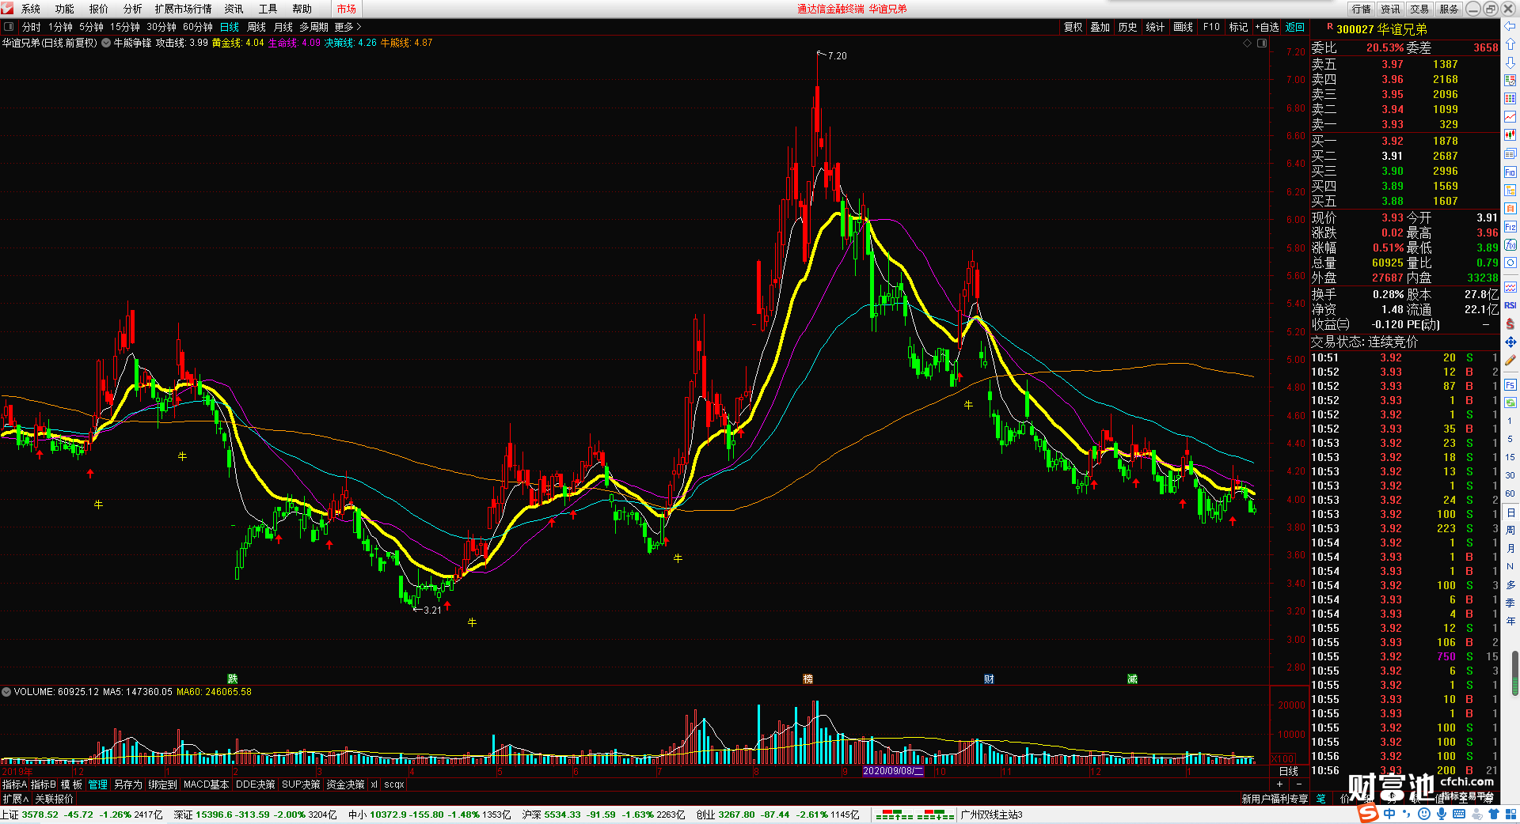Switch period to 日 in right sidebar
1520x824 pixels.
pos(1510,512)
